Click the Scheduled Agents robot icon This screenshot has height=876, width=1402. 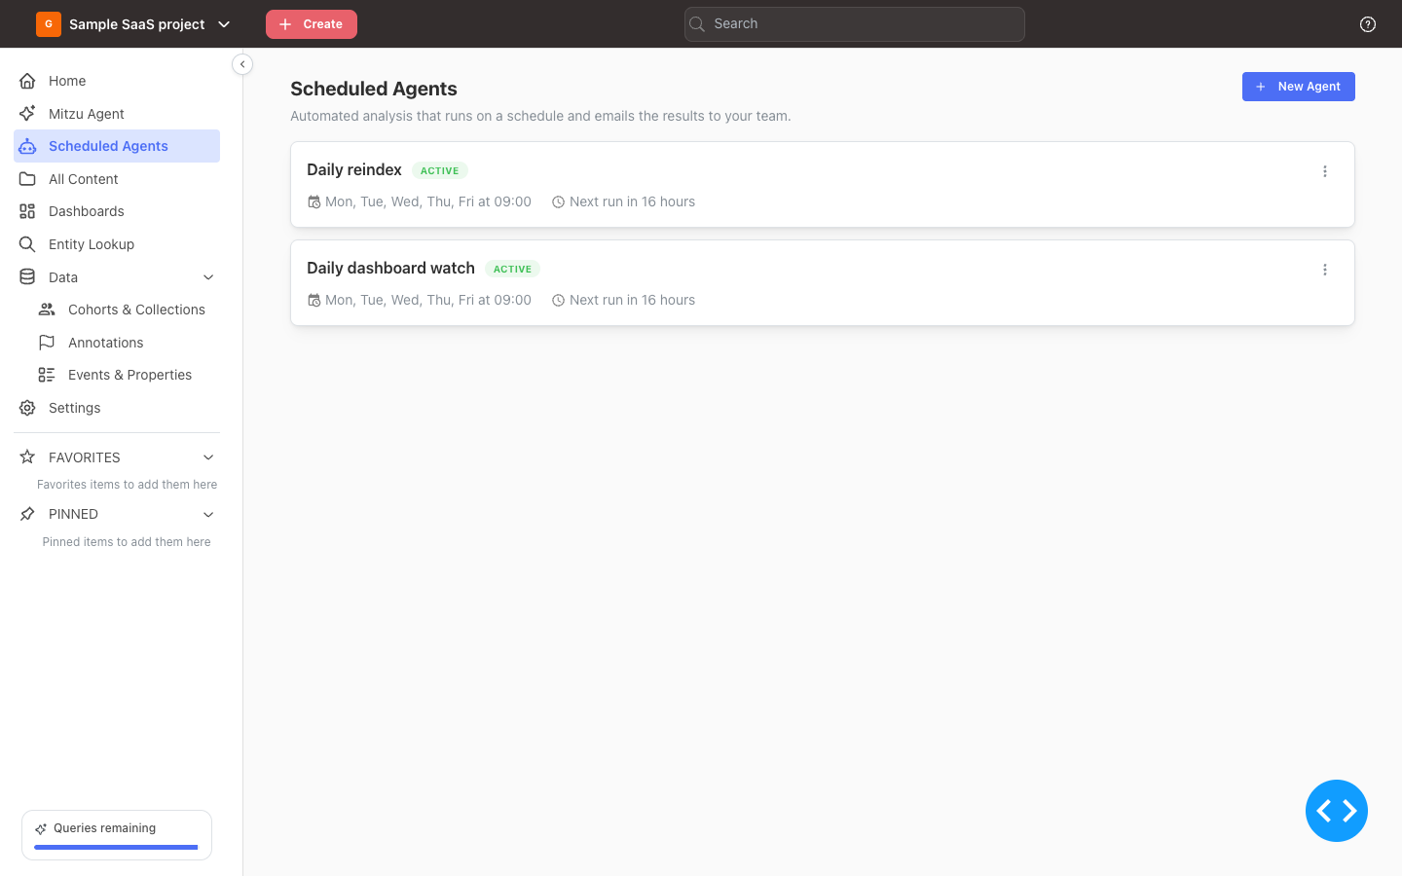coord(27,146)
